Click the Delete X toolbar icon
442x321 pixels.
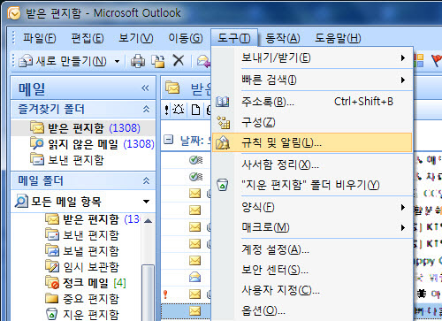(x=179, y=61)
